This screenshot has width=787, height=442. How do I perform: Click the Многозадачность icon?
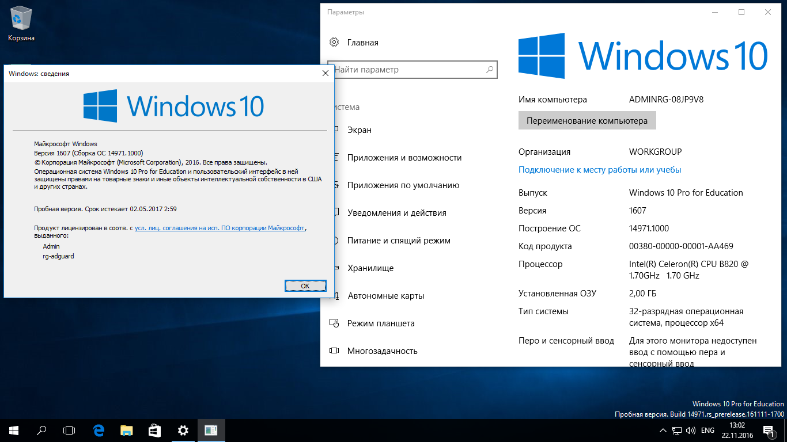[334, 351]
